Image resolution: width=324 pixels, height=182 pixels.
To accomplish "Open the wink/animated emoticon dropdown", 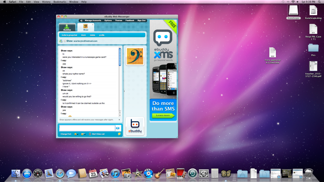I will 83,134.
